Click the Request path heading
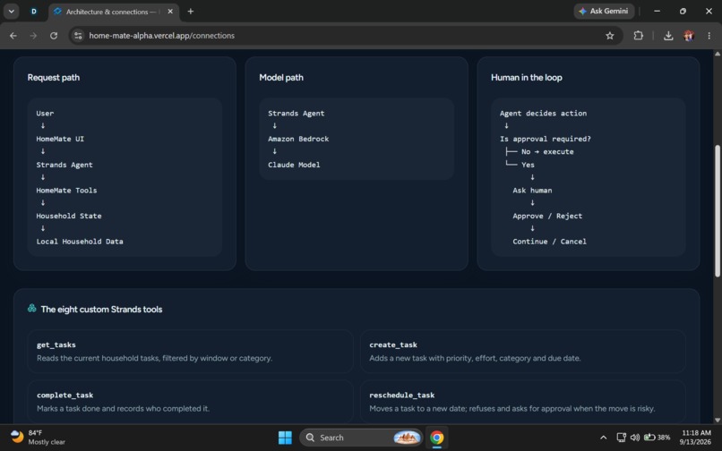 tap(54, 77)
